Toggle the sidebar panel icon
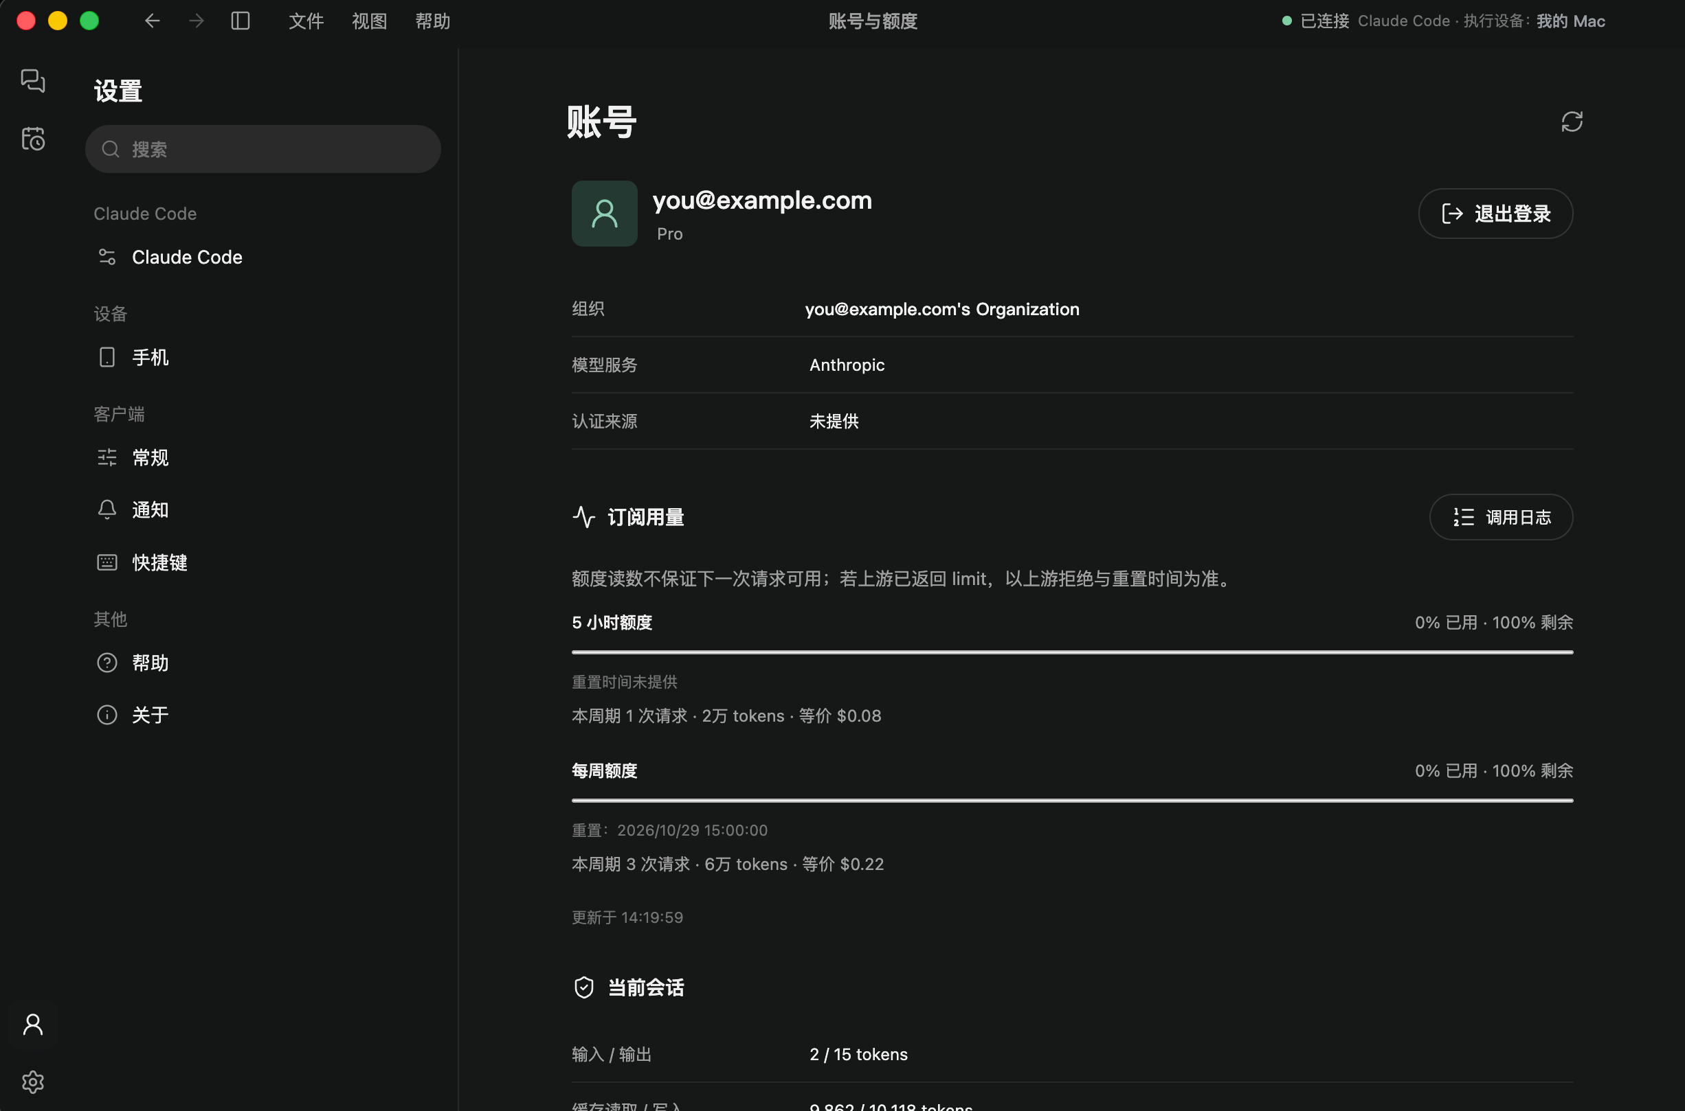This screenshot has width=1685, height=1111. [x=241, y=21]
